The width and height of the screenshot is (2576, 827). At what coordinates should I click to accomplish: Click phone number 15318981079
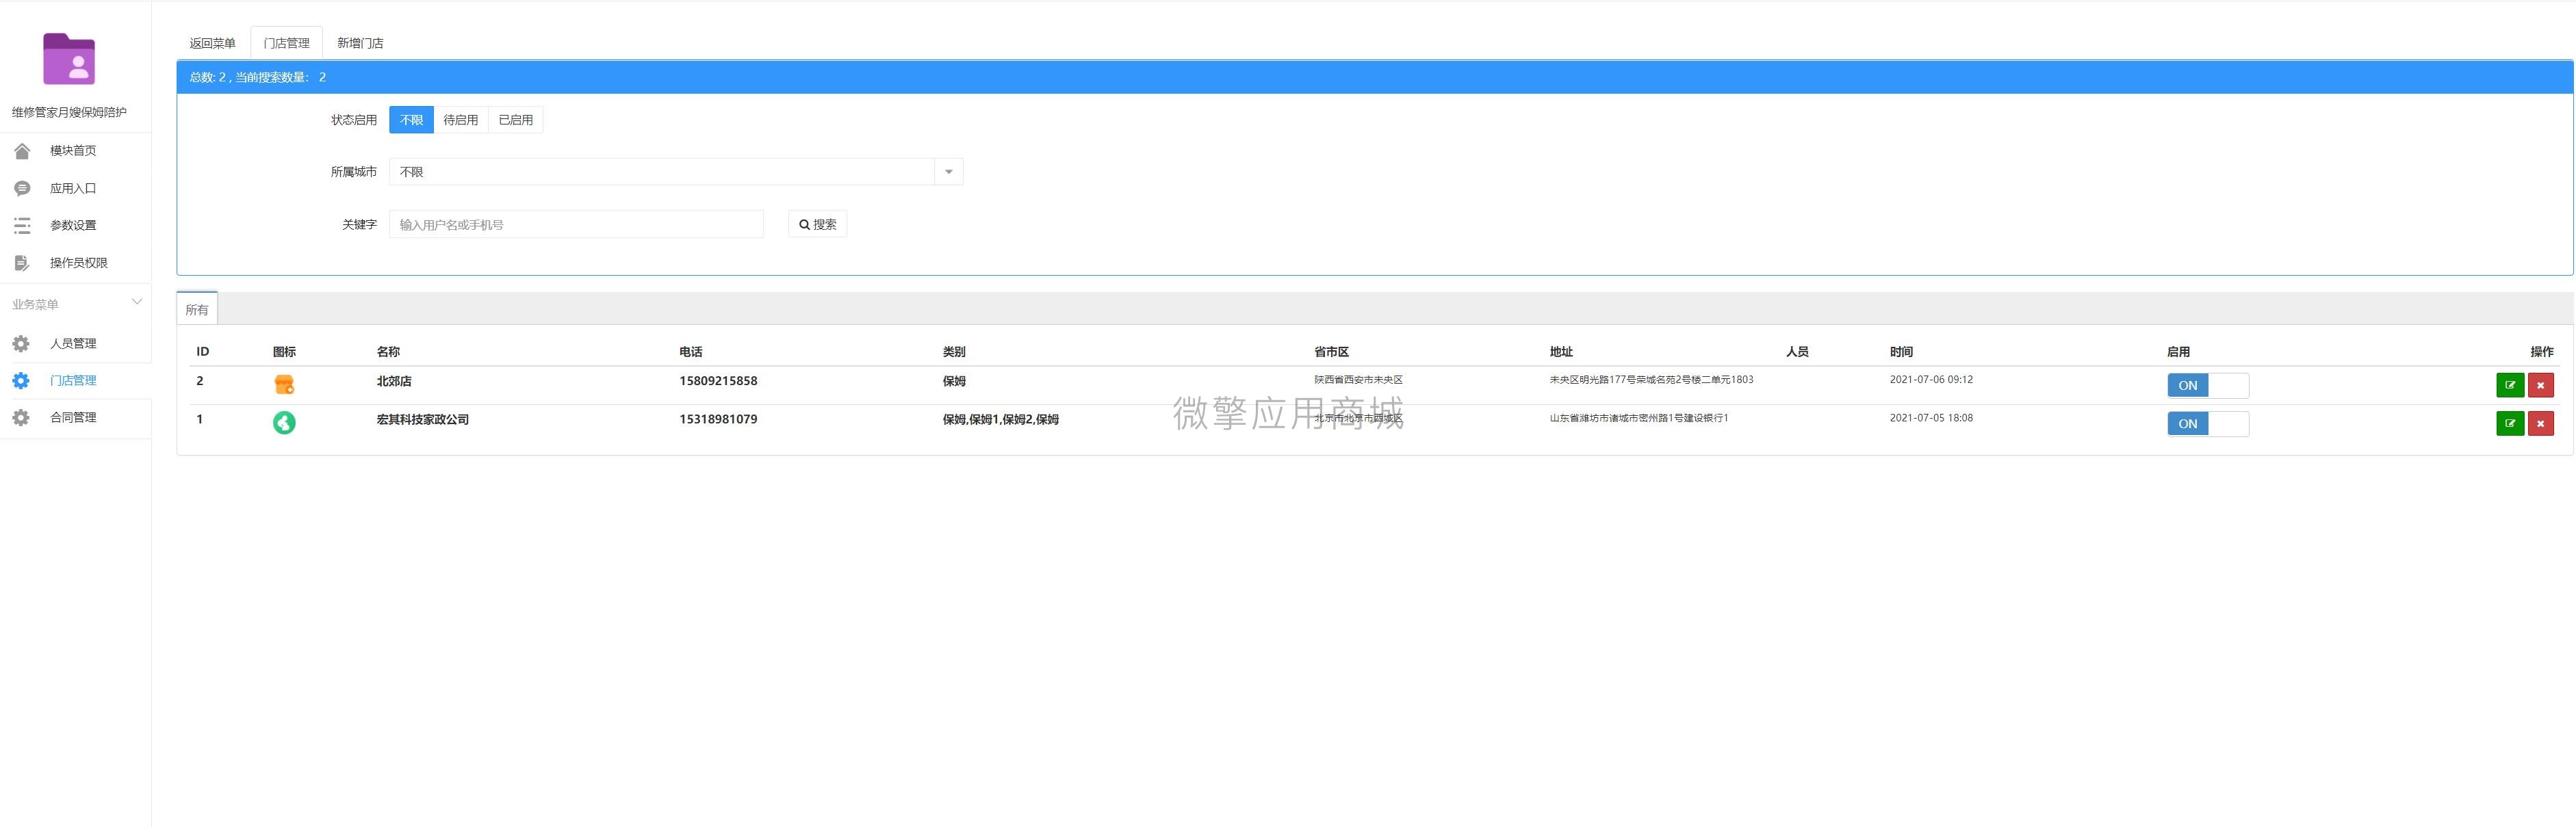point(718,419)
